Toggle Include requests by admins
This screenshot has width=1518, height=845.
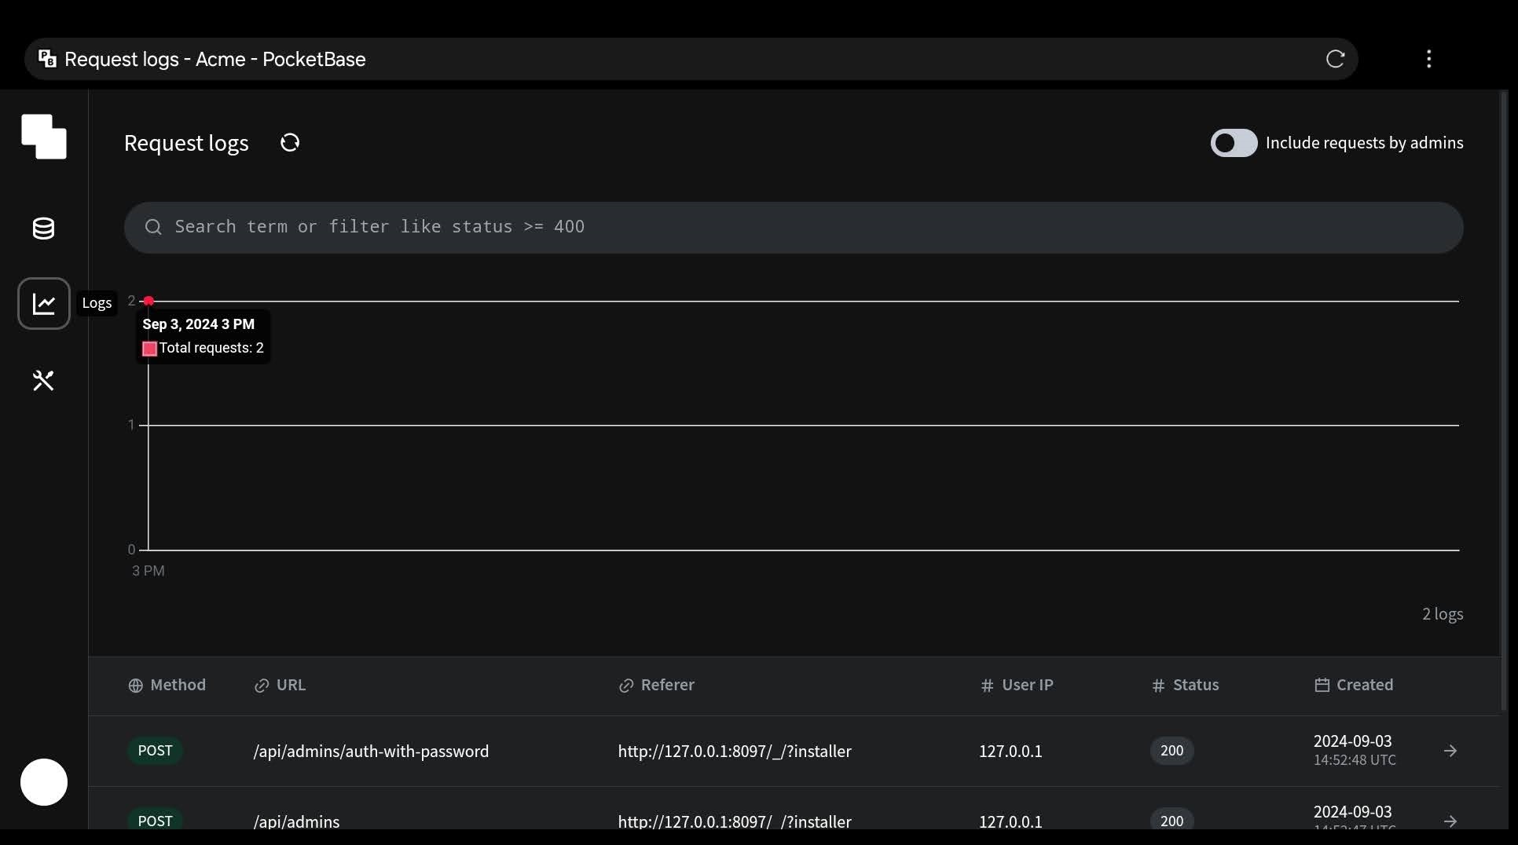[1234, 143]
